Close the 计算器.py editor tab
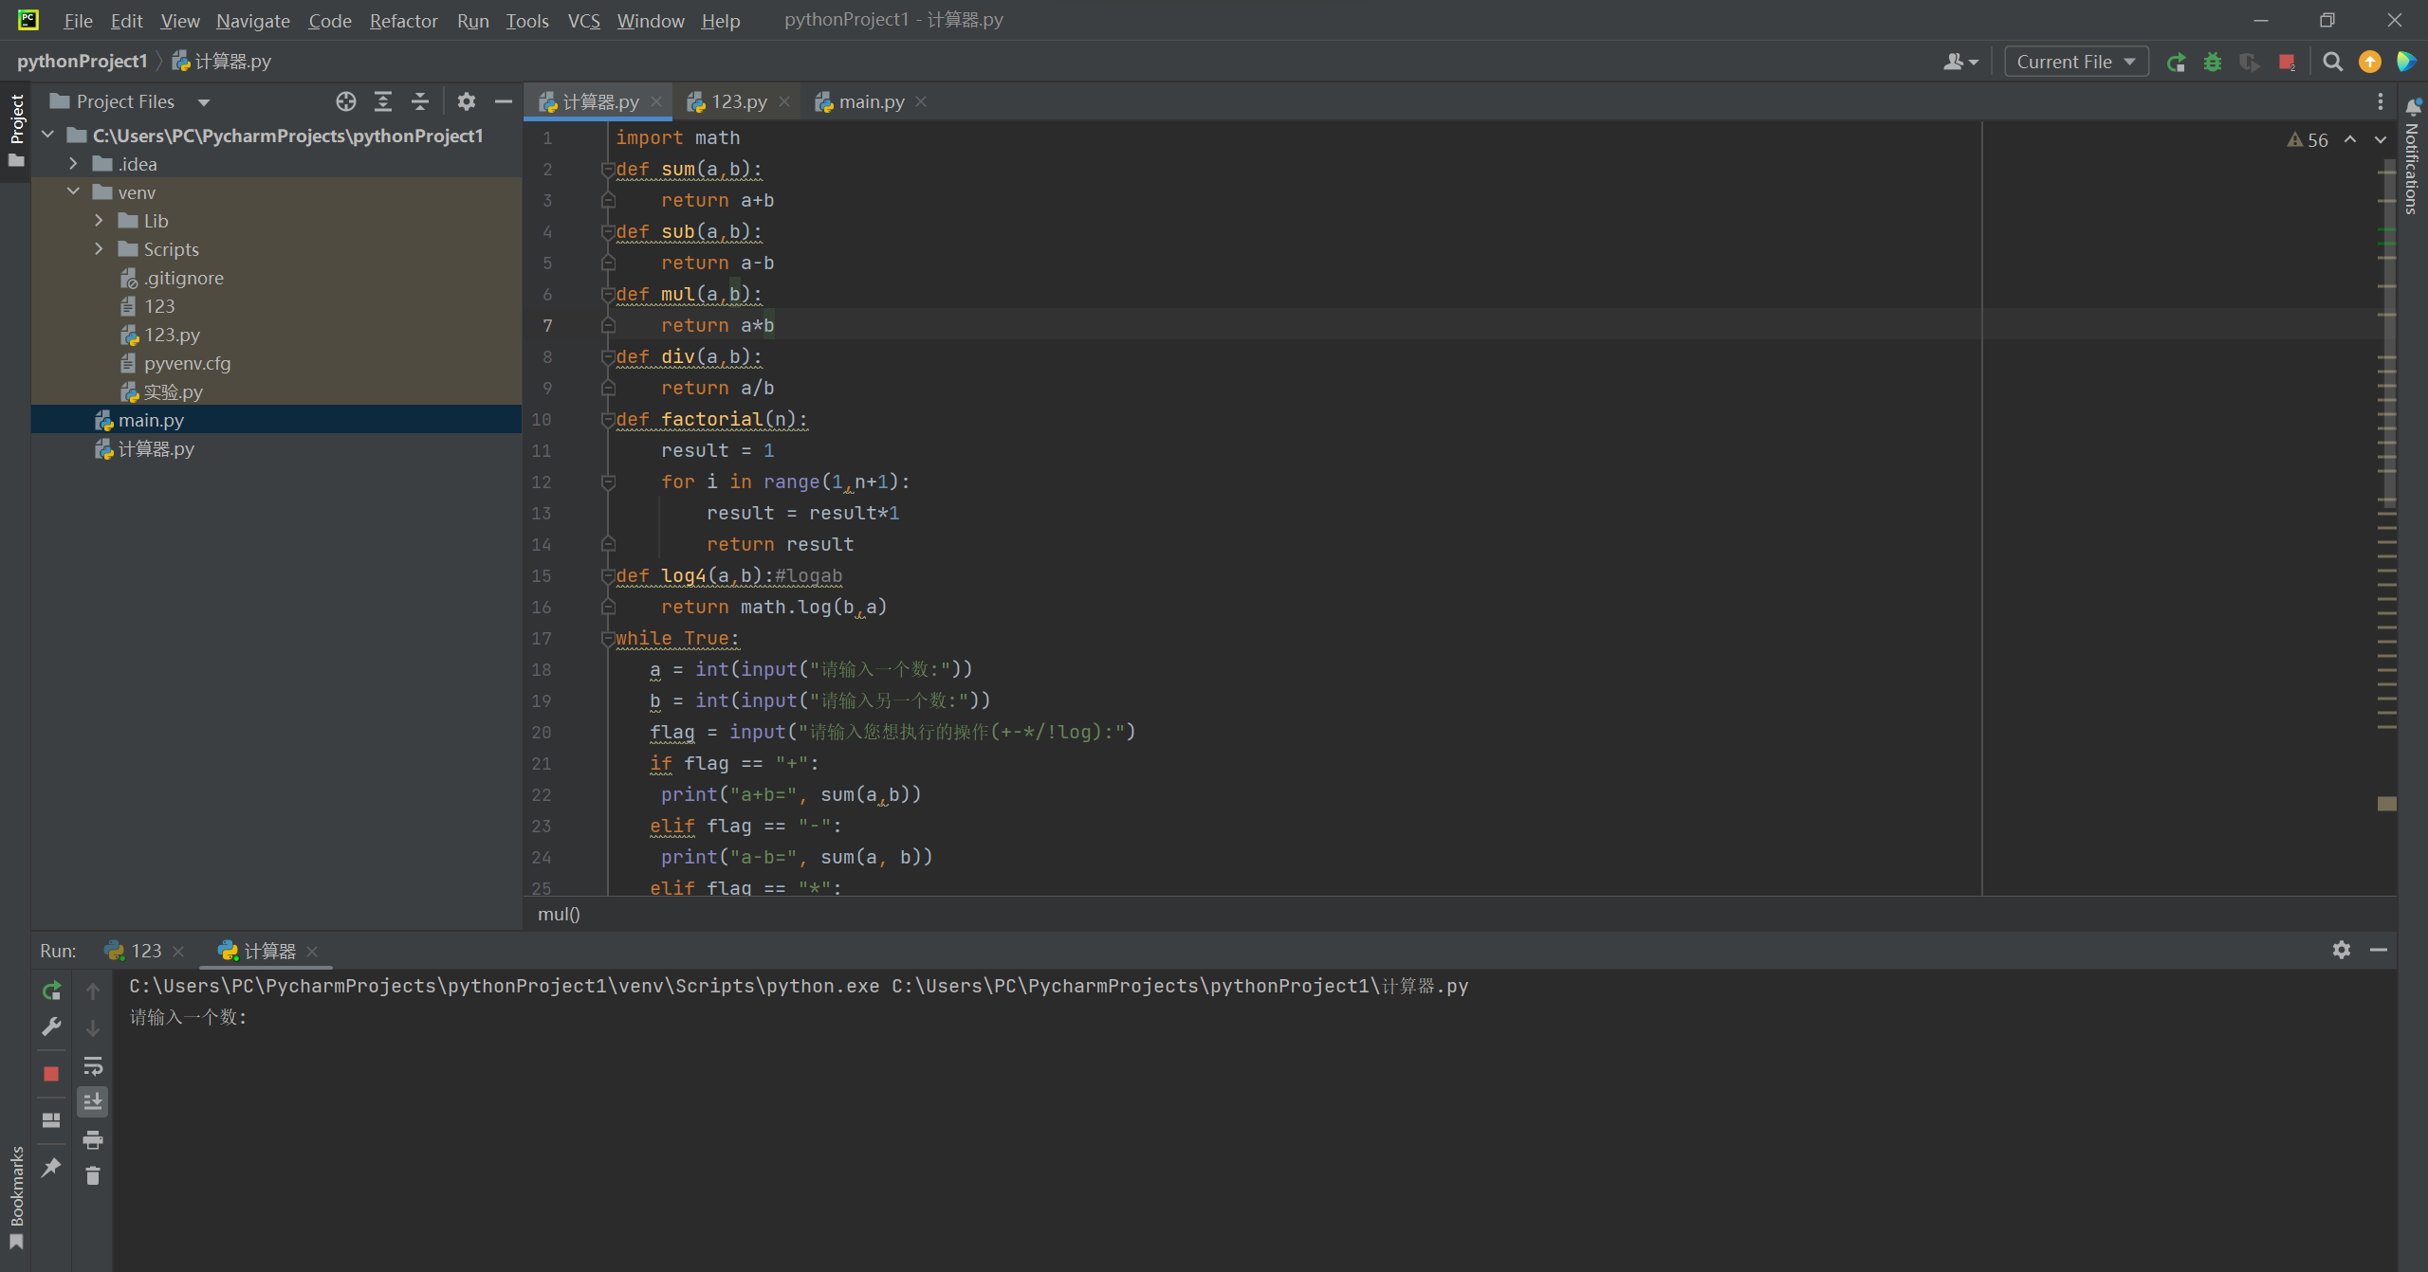 pos(656,101)
